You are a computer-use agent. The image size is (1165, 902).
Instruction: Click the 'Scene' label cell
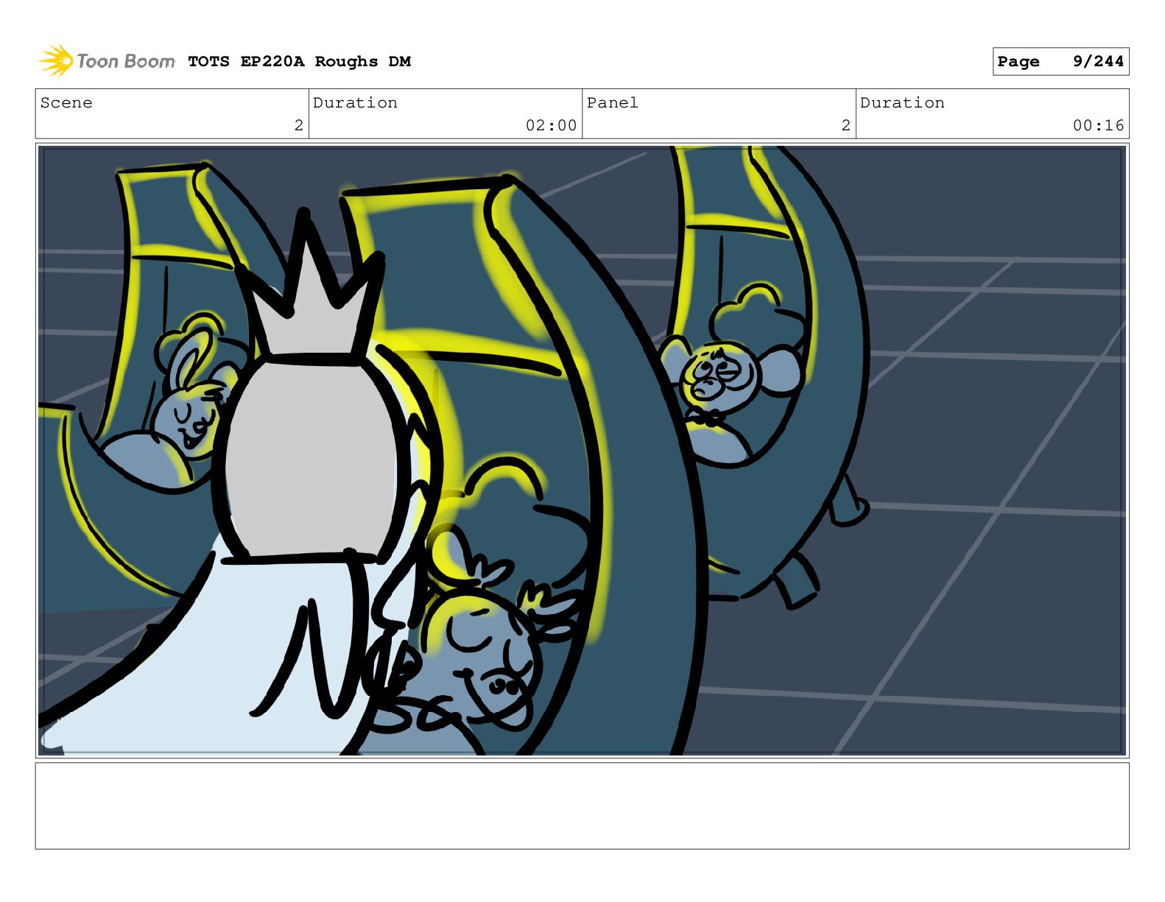172,114
